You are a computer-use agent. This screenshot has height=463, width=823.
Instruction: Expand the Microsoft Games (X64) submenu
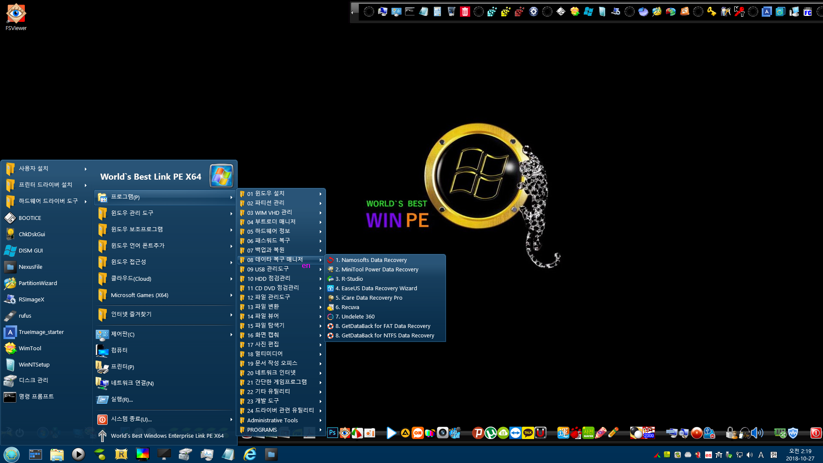165,295
